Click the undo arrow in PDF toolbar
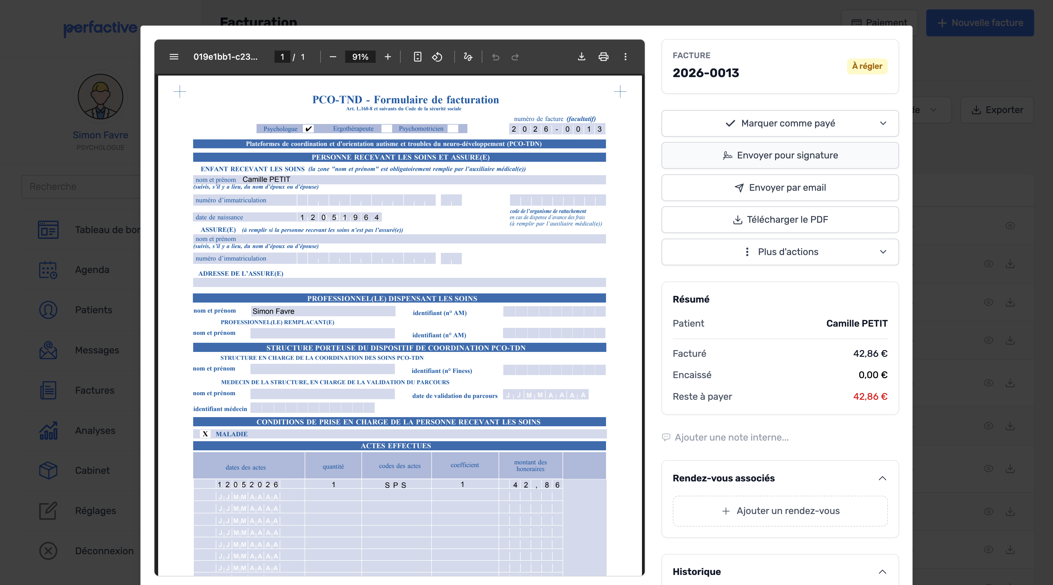Screen dimensions: 1053x585 [x=495, y=57]
